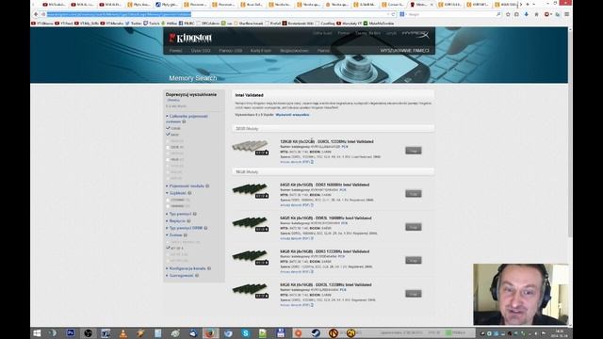Open the 128GB Kit (4x32GB) product title
Image resolution: width=603 pixels, height=339 pixels.
pyautogui.click(x=327, y=141)
